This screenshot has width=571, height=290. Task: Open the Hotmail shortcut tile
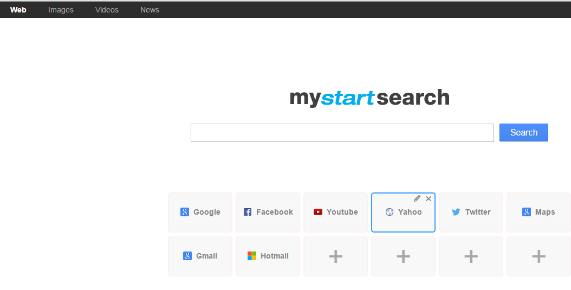click(268, 256)
